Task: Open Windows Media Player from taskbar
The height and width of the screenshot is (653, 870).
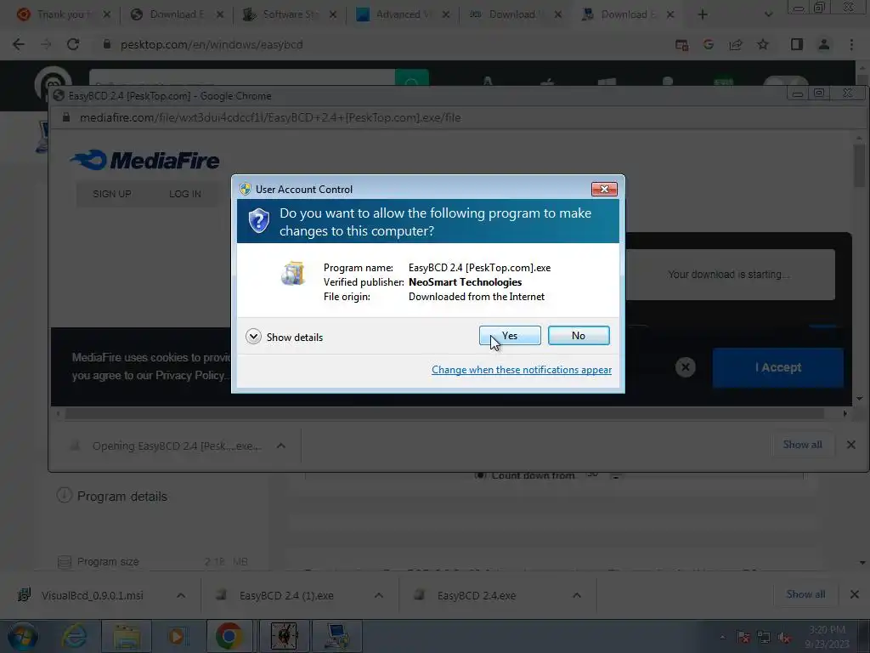Action: tap(177, 636)
